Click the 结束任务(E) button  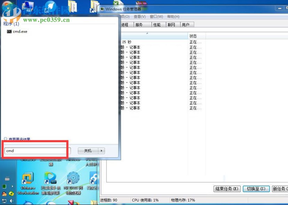click(x=227, y=189)
